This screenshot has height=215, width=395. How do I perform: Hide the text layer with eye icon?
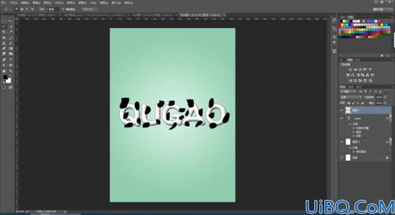(x=342, y=118)
